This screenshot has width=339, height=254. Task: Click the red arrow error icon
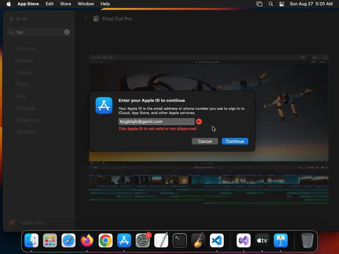pos(199,122)
